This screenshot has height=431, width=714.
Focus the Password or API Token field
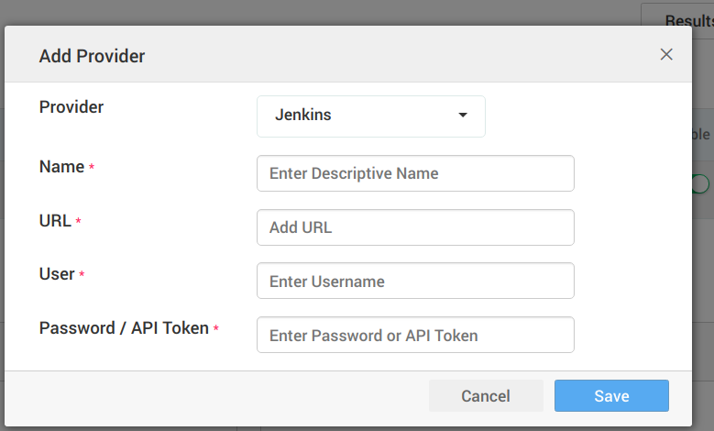[415, 336]
